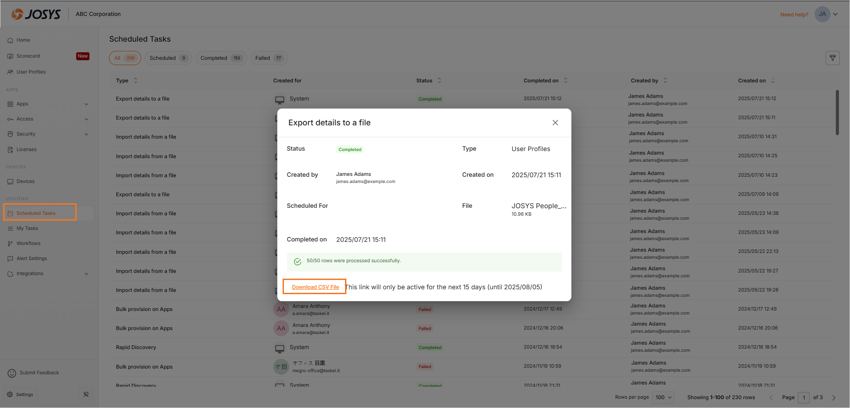Sort table by Type column
Viewport: 850px width, 408px height.
136,81
